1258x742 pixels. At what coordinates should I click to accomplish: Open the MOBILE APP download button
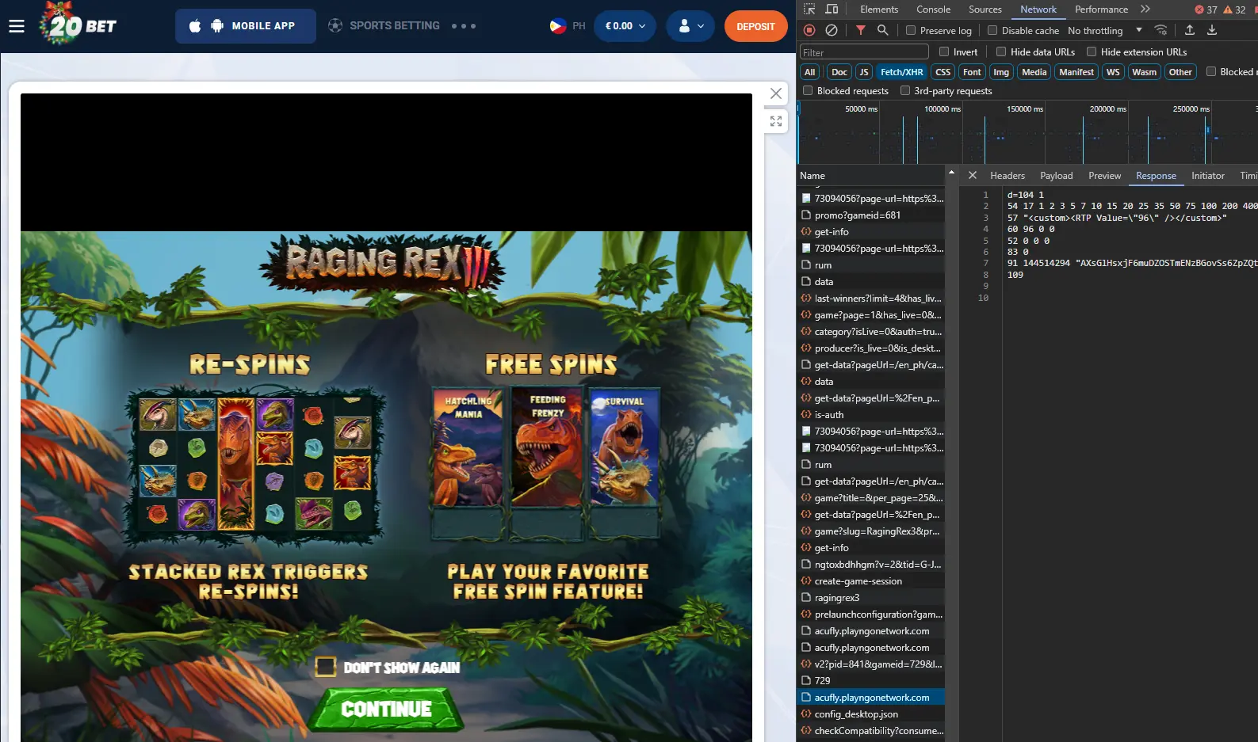(246, 26)
